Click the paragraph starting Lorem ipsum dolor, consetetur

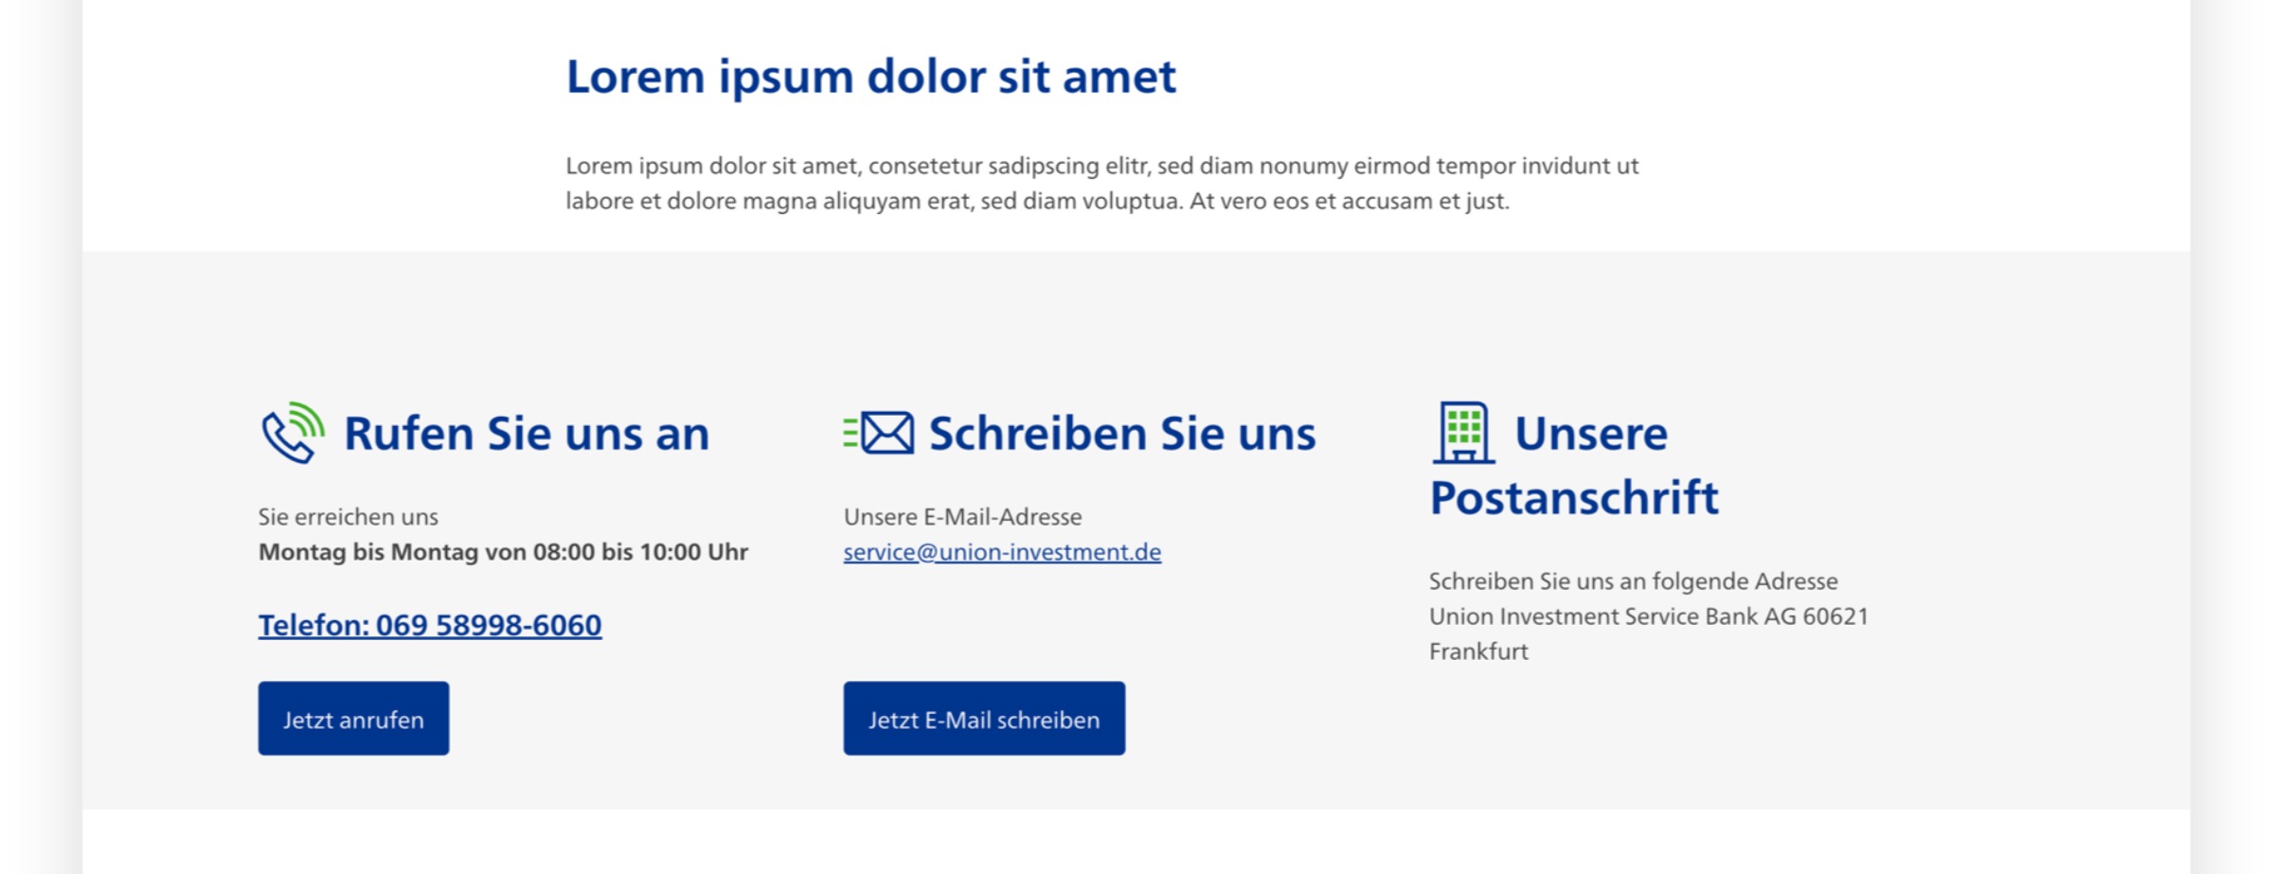tap(1102, 184)
